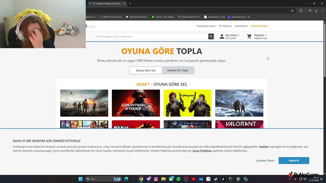Image resolution: width=326 pixels, height=183 pixels.
Task: Click the Yeni Üyelik link
Action: point(230,38)
